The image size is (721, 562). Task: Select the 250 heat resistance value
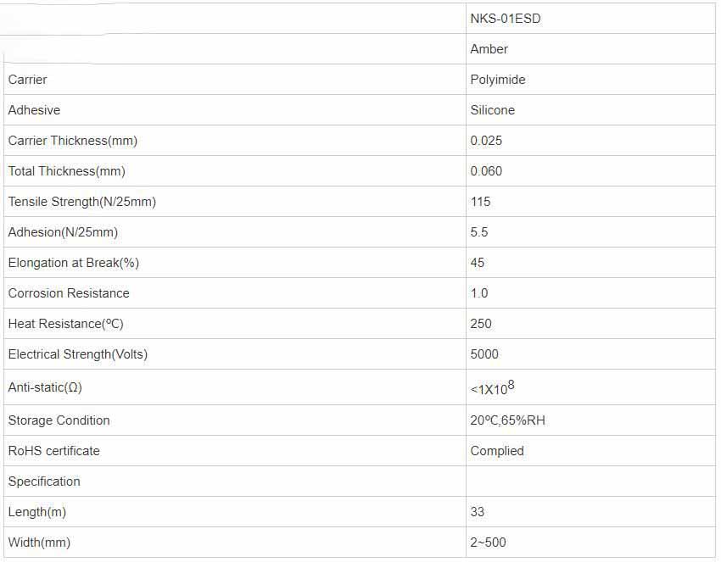tap(480, 324)
